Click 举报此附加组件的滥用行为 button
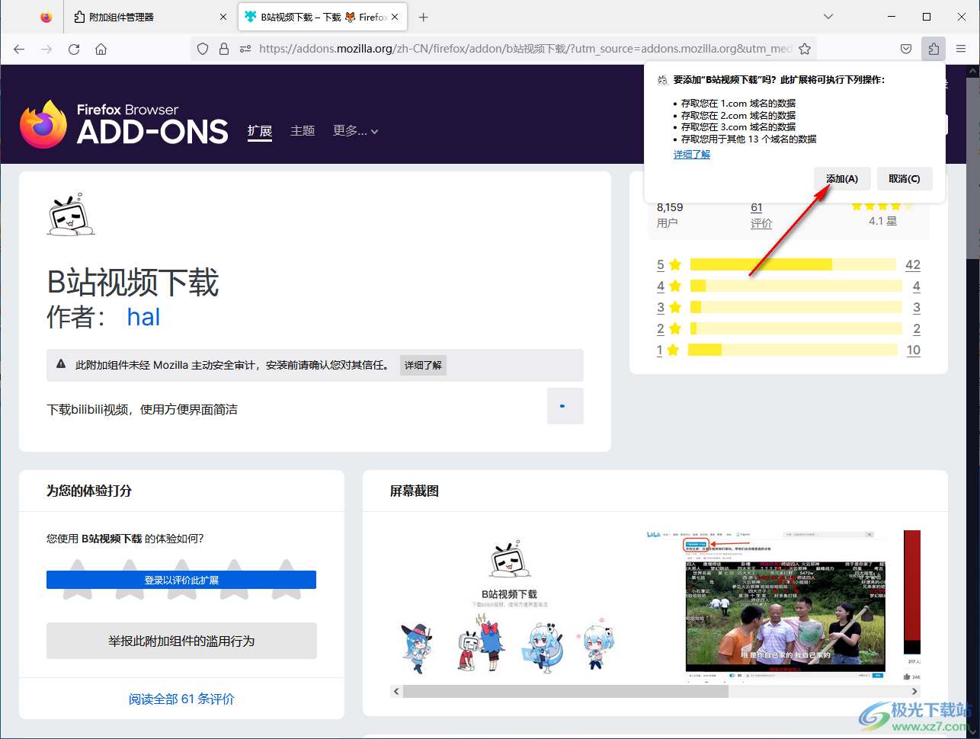This screenshot has width=980, height=739. tap(181, 641)
